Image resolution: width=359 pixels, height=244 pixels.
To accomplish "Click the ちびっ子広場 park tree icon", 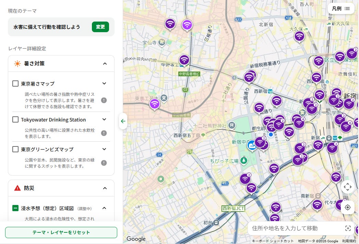I will coord(244,160).
